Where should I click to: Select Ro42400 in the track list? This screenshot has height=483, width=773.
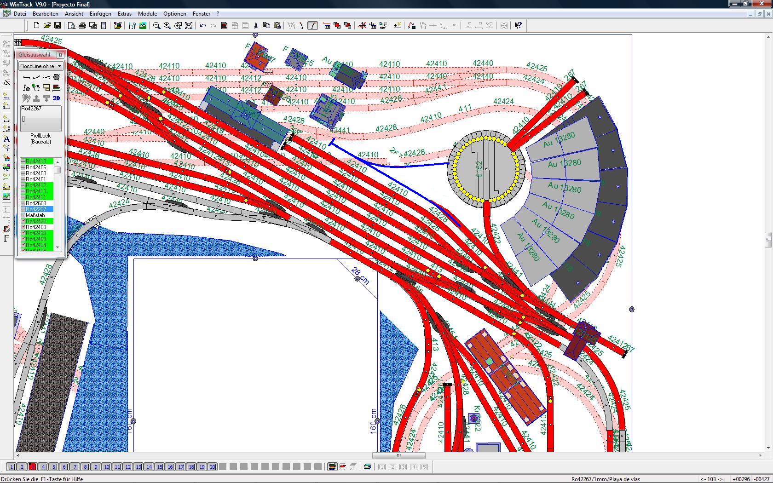(36, 173)
